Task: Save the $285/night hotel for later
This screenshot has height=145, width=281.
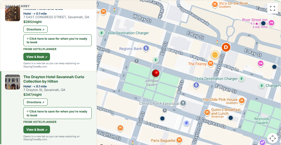Action: pos(57,40)
